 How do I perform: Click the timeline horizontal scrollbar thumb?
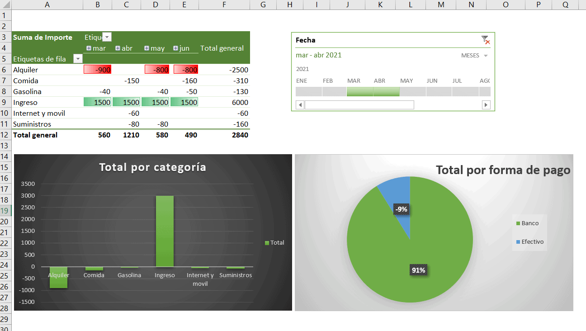pos(359,105)
